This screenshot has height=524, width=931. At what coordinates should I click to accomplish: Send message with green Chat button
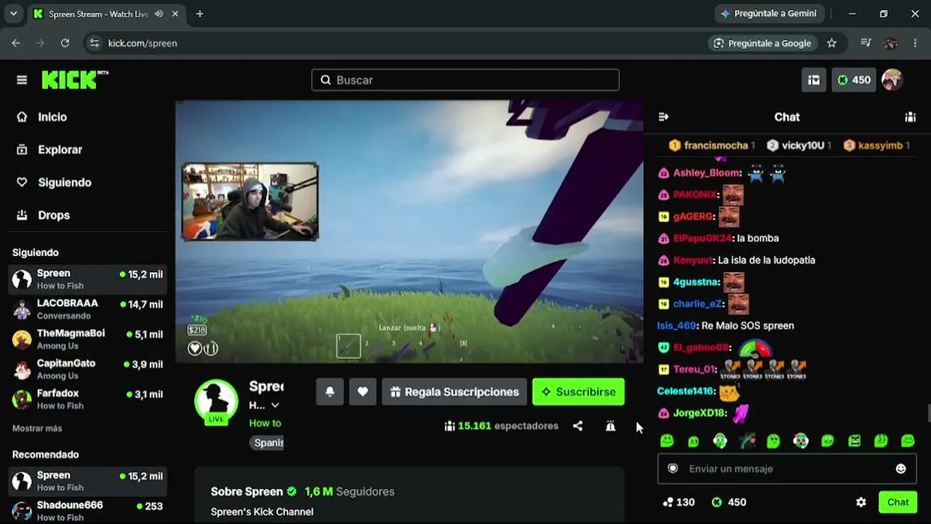coord(898,502)
